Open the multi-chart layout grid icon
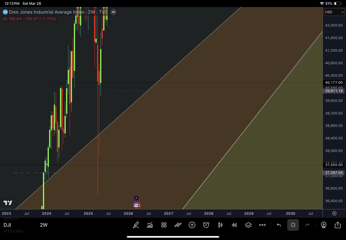Image resolution: width=346 pixels, height=240 pixels. click(x=164, y=225)
